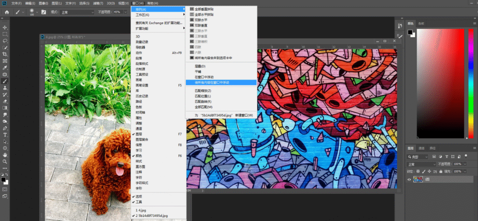
Task: Select the Eraser tool
Action: (x=5, y=101)
